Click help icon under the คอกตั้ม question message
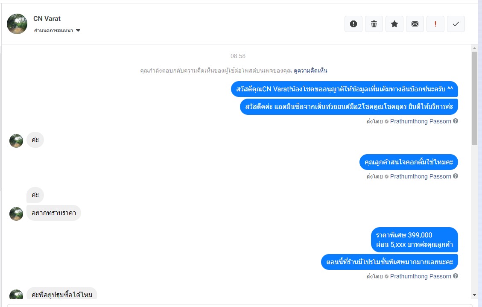Image resolution: width=482 pixels, height=307 pixels. point(456,176)
